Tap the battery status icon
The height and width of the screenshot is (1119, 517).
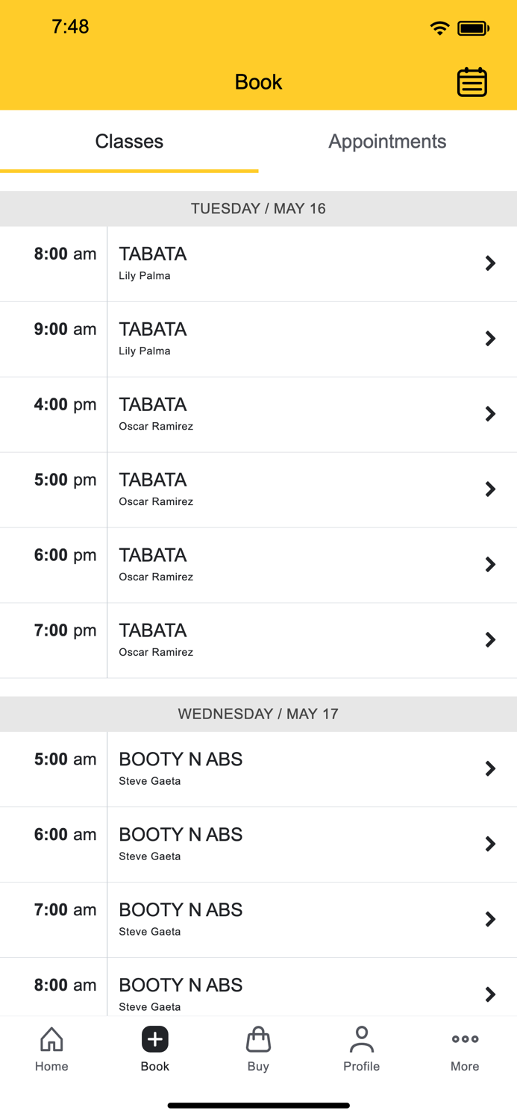(x=473, y=28)
